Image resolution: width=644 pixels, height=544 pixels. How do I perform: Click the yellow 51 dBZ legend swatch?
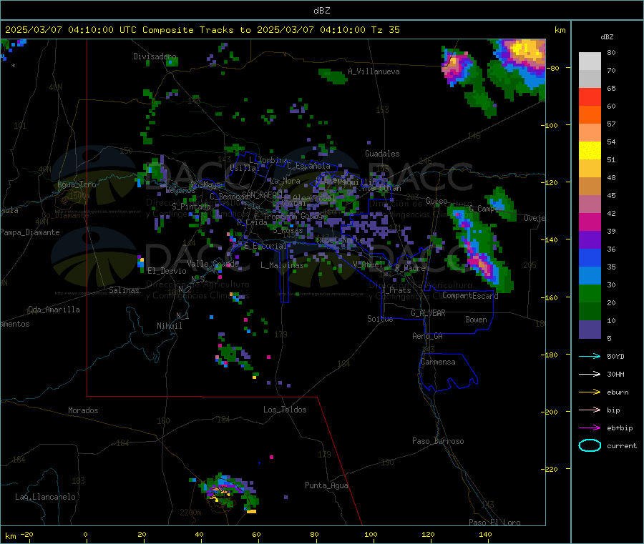(590, 151)
